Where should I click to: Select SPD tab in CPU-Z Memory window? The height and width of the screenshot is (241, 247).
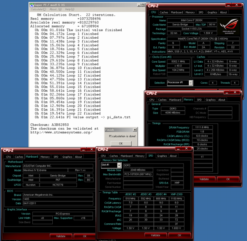pos(199,100)
